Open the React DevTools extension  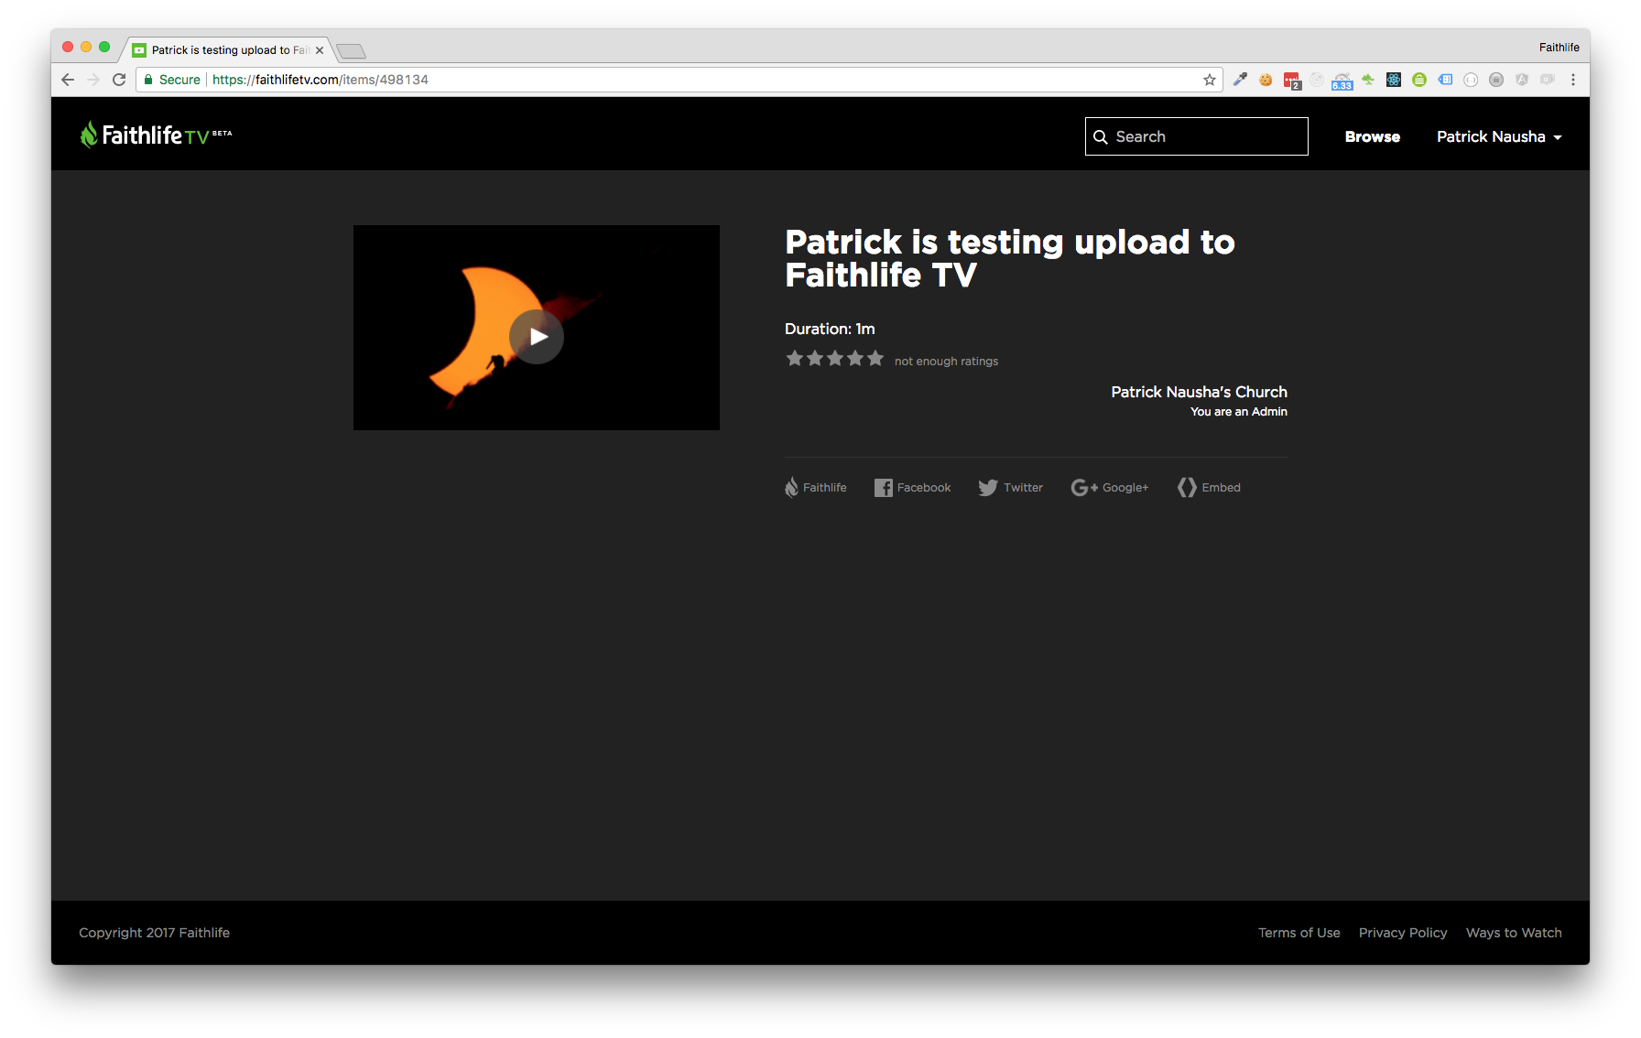point(1394,80)
